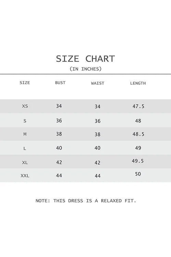Click the 48.5 length value

point(139,134)
